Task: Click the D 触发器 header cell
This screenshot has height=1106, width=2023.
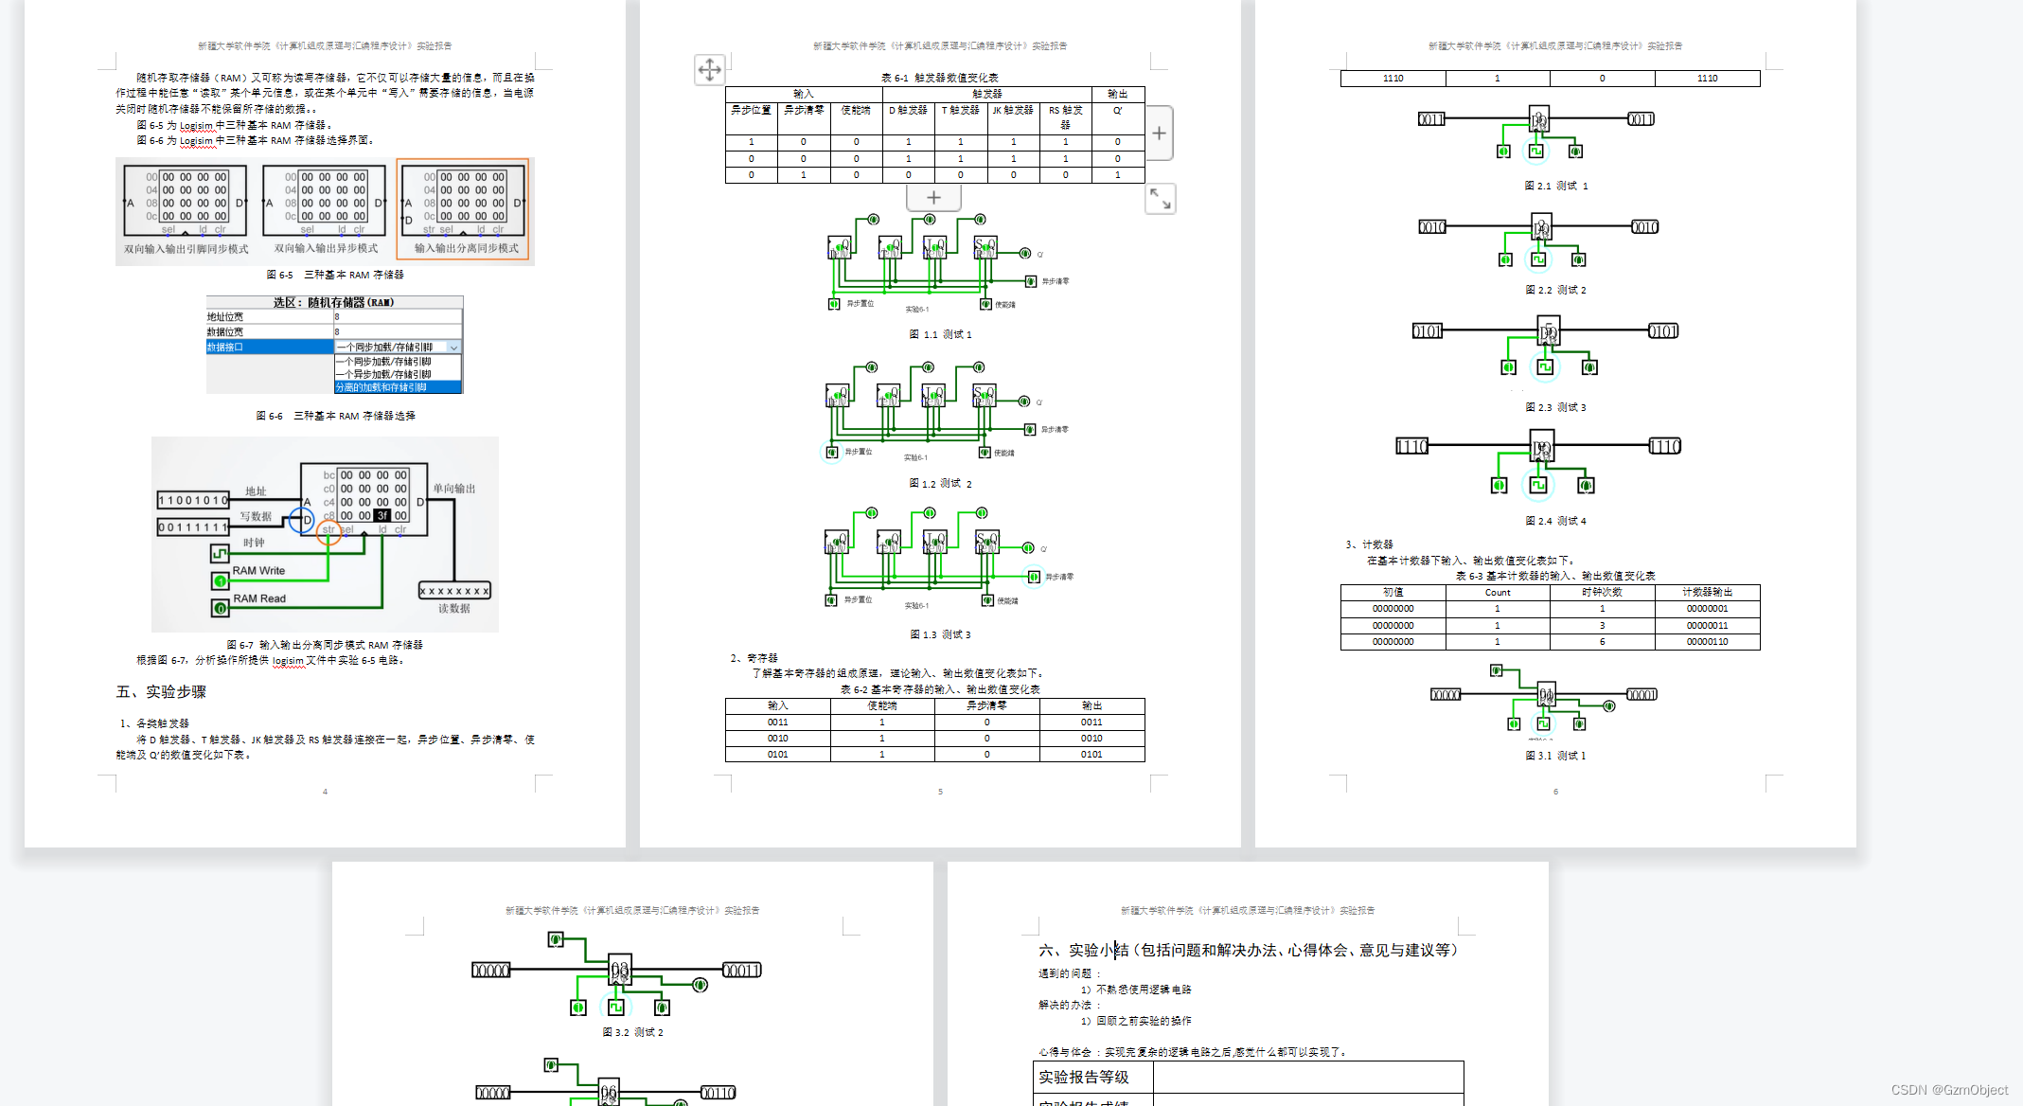Action: click(908, 111)
